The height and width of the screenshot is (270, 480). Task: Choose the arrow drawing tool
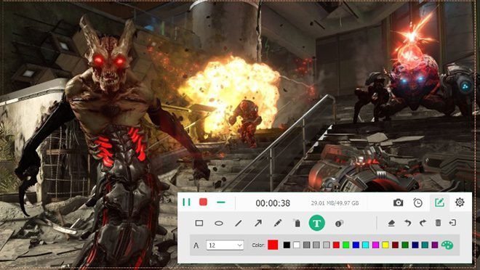(x=258, y=224)
